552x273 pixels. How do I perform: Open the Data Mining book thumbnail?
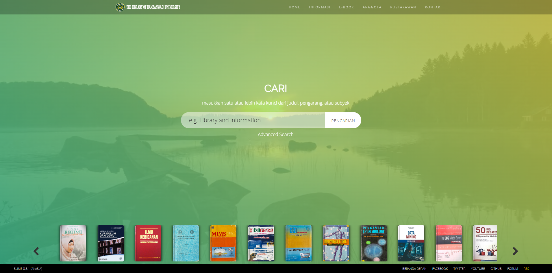411,243
